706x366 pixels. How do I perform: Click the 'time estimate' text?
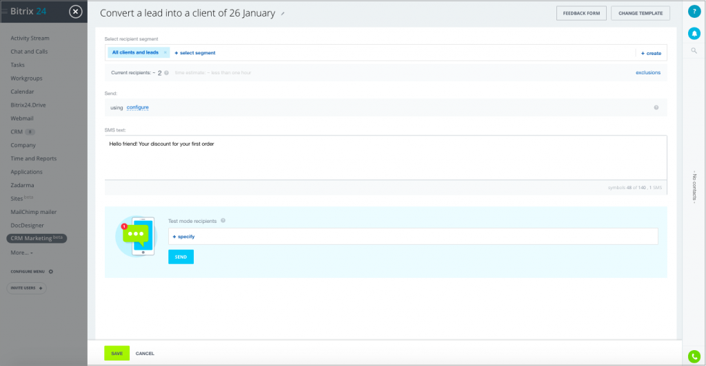(x=213, y=73)
